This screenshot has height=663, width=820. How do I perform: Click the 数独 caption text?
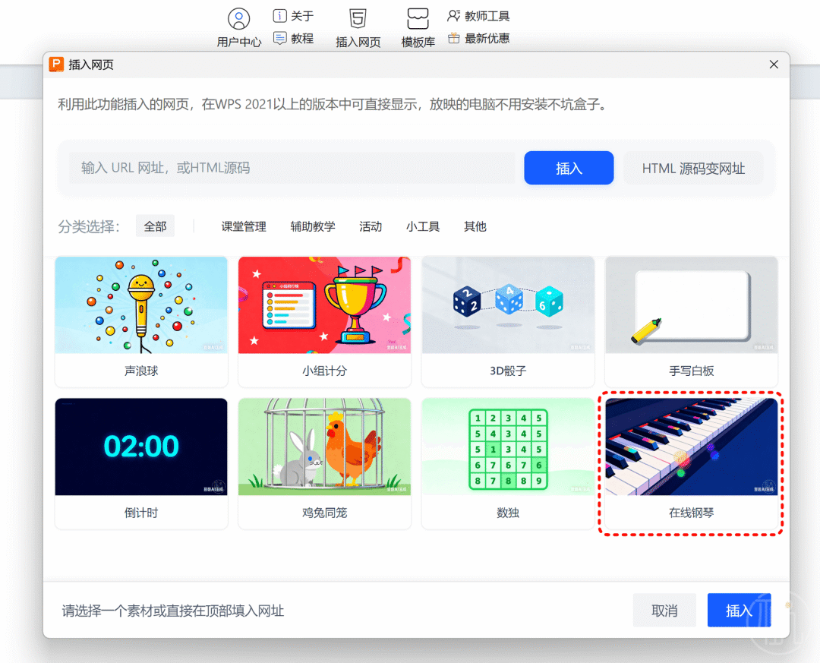pos(508,513)
